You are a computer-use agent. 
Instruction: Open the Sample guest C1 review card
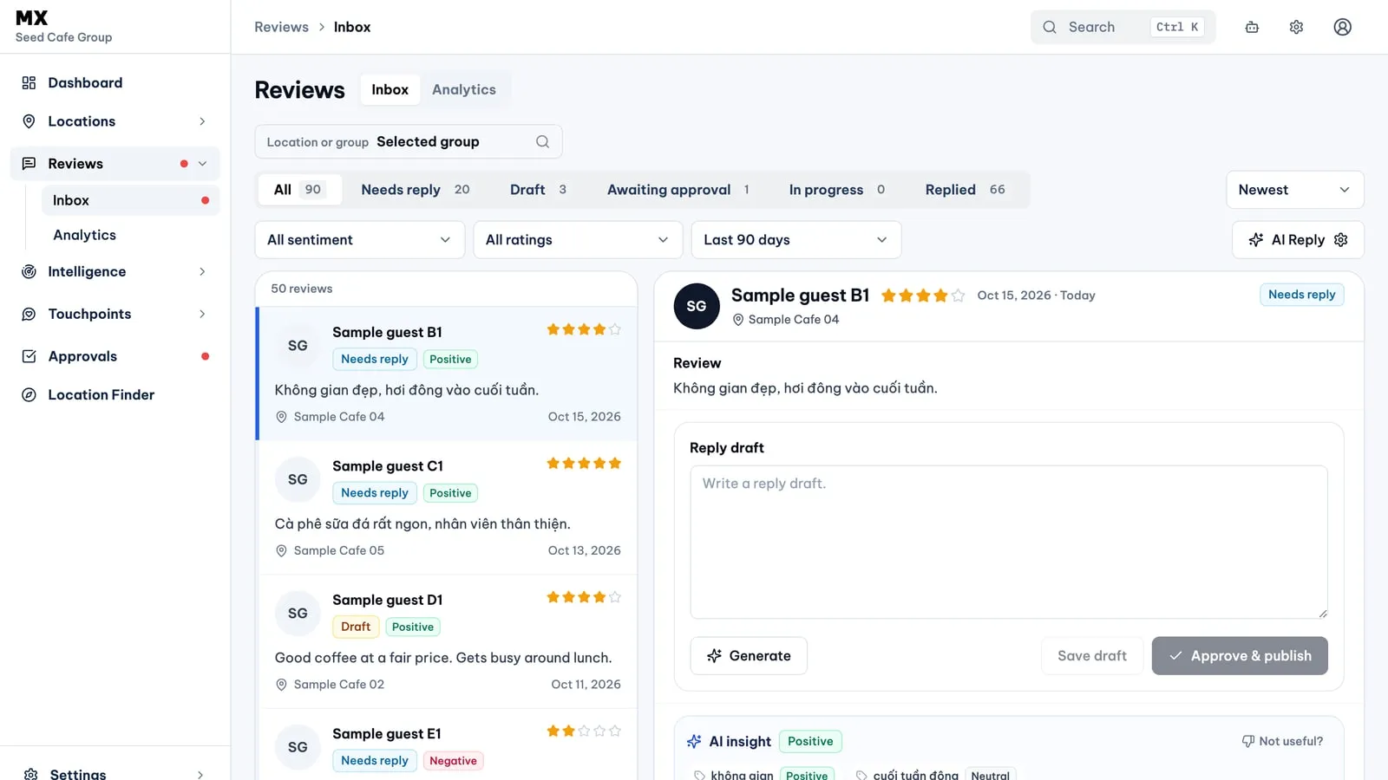click(x=448, y=508)
